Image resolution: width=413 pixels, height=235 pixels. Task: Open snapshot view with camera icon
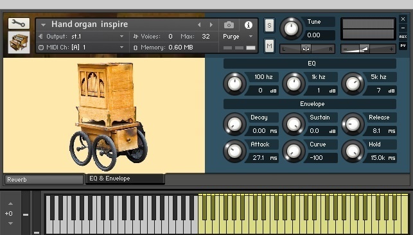tap(229, 25)
